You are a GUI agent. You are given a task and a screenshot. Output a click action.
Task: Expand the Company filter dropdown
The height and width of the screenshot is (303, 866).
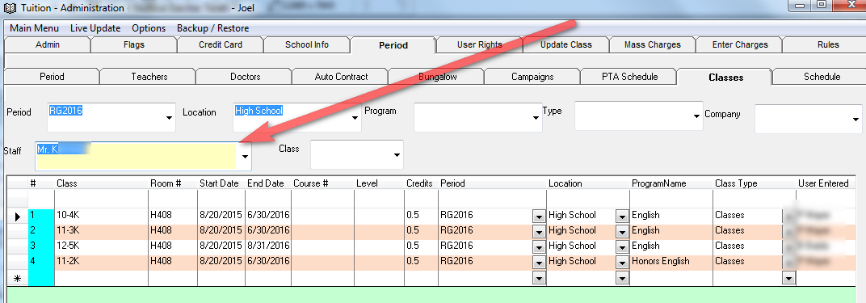(855, 119)
